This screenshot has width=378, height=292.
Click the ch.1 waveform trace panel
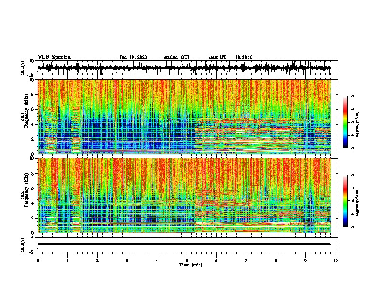click(x=186, y=68)
